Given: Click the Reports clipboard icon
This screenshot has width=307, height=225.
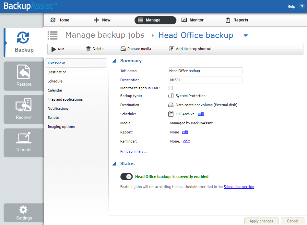Looking at the screenshot, I should click(228, 20).
